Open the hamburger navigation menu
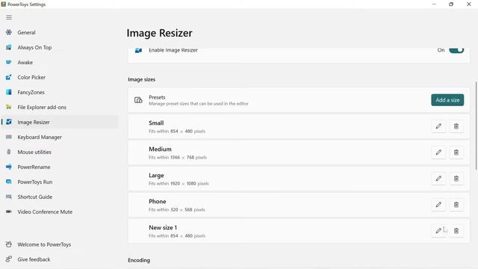The width and height of the screenshot is (478, 269). 9,17
